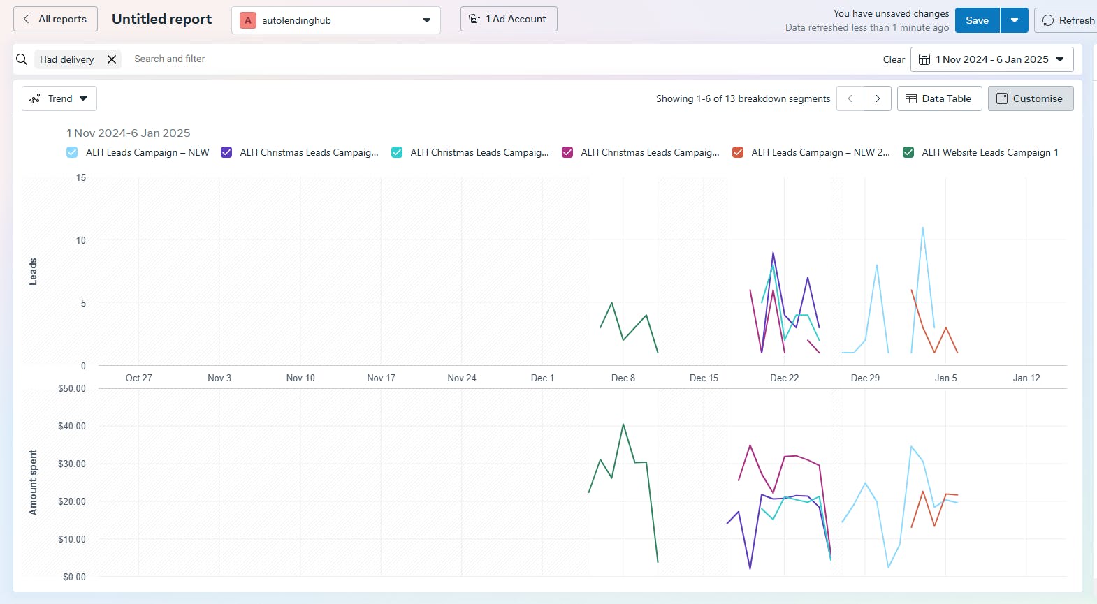The image size is (1097, 604).
Task: Click the purple ALH Christmas Leads legend swatch
Action: 226,152
